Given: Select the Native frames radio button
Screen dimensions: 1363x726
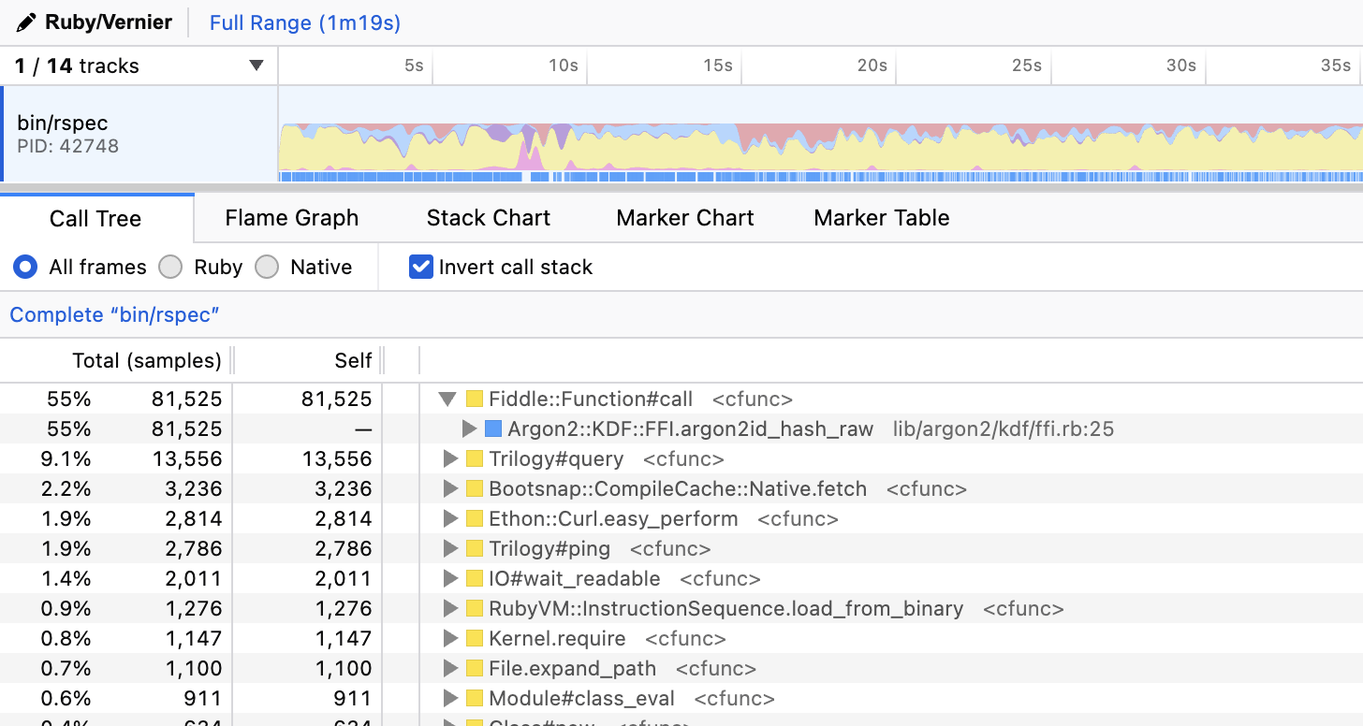Looking at the screenshot, I should (268, 268).
